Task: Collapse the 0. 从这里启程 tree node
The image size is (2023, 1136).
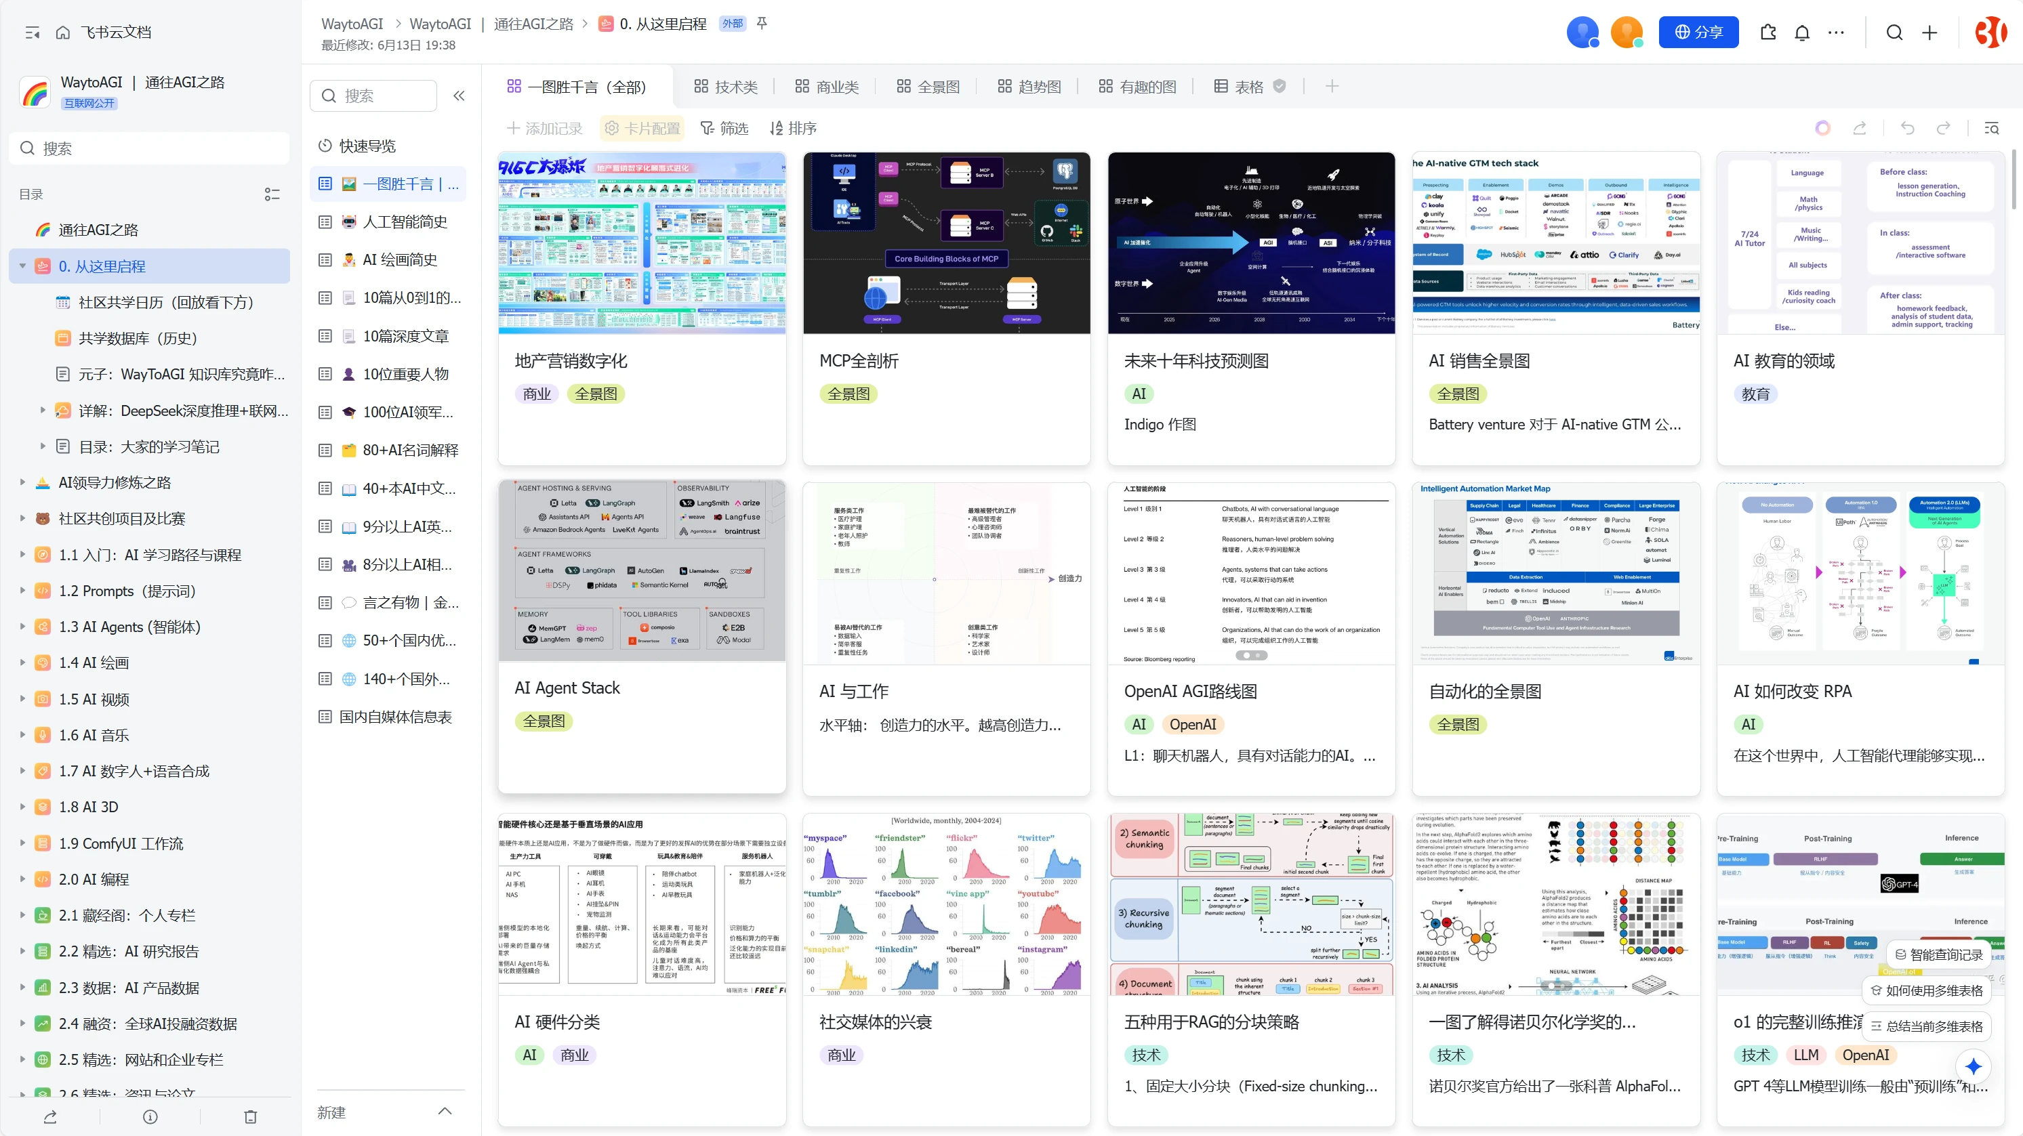Action: [x=23, y=266]
